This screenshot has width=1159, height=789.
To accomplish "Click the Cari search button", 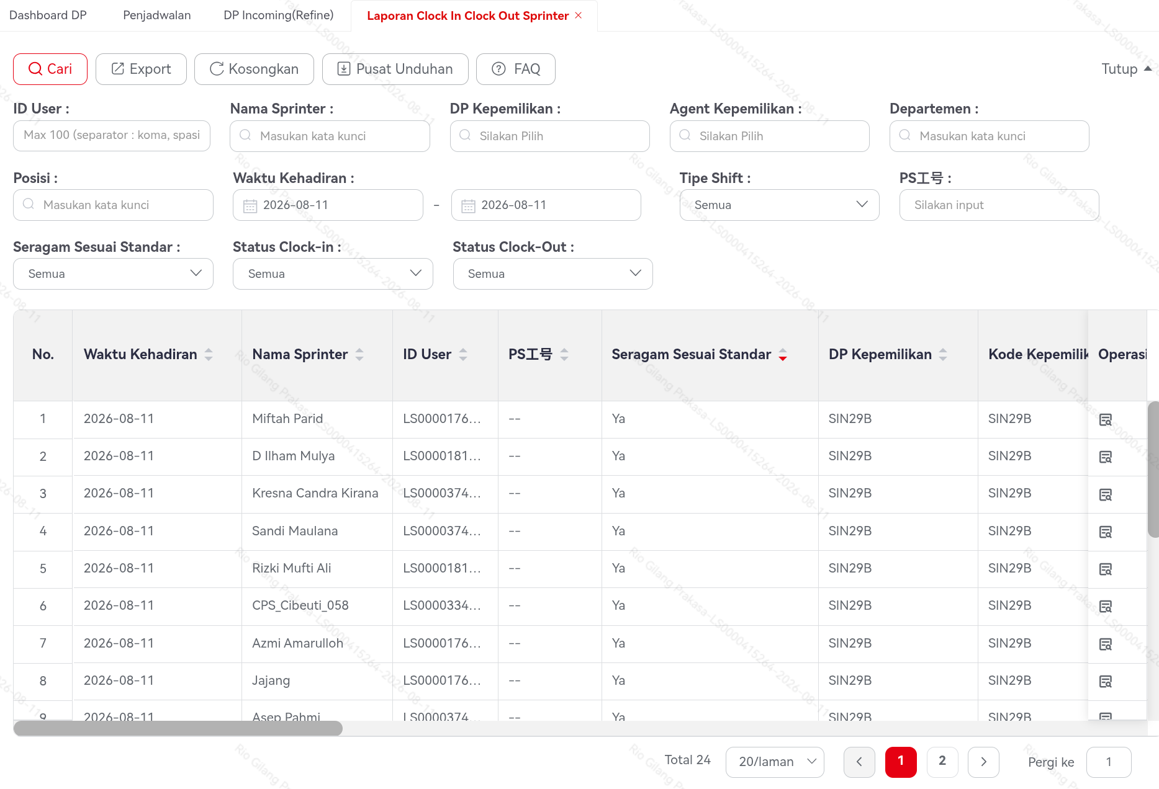I will [x=50, y=69].
